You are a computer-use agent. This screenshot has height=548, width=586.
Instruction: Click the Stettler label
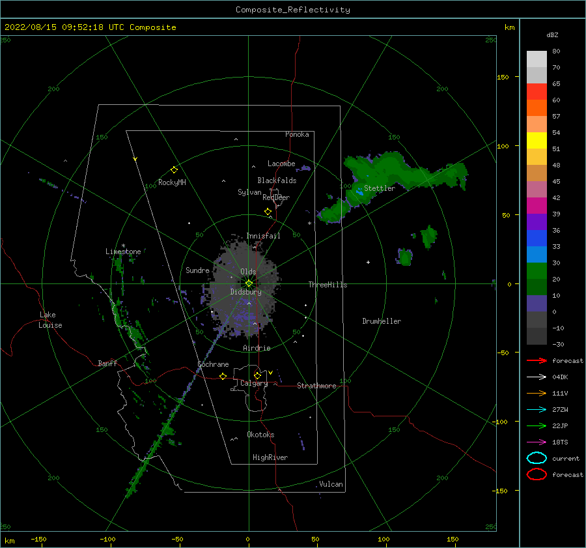(380, 188)
